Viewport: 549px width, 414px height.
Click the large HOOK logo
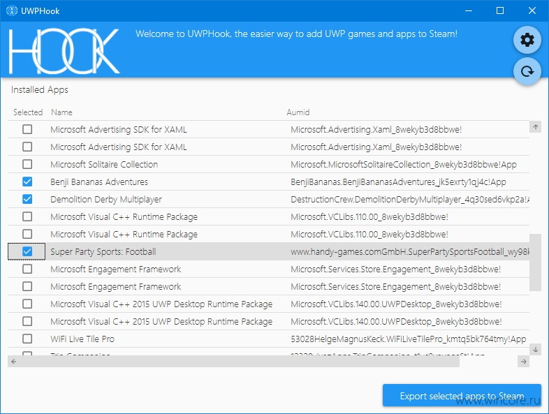pyautogui.click(x=64, y=51)
